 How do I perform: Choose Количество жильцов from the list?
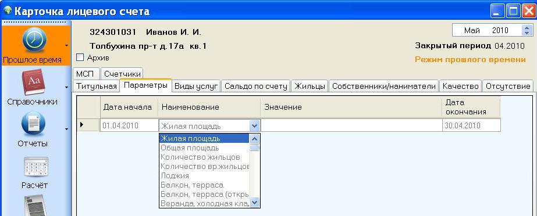coord(204,157)
